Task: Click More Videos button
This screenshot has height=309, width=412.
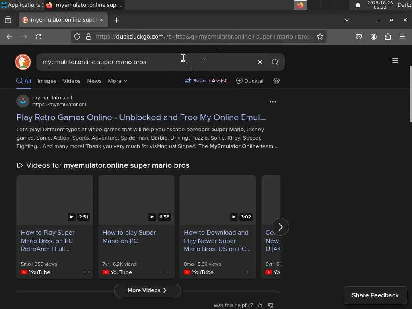Action: click(x=147, y=290)
